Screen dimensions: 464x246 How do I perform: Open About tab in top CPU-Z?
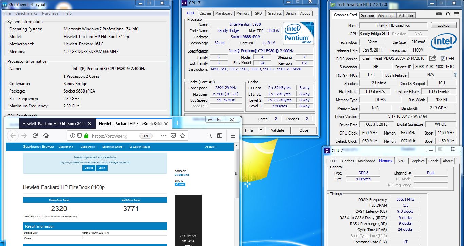click(x=305, y=13)
